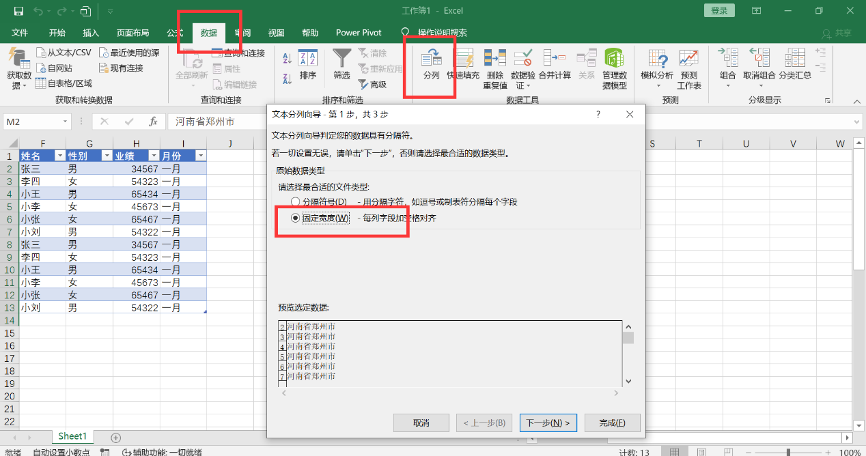
Task: Open the 性别 column filter dropdown
Action: 107,156
